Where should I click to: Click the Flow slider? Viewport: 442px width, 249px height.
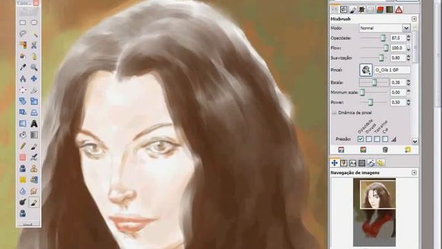[374, 48]
